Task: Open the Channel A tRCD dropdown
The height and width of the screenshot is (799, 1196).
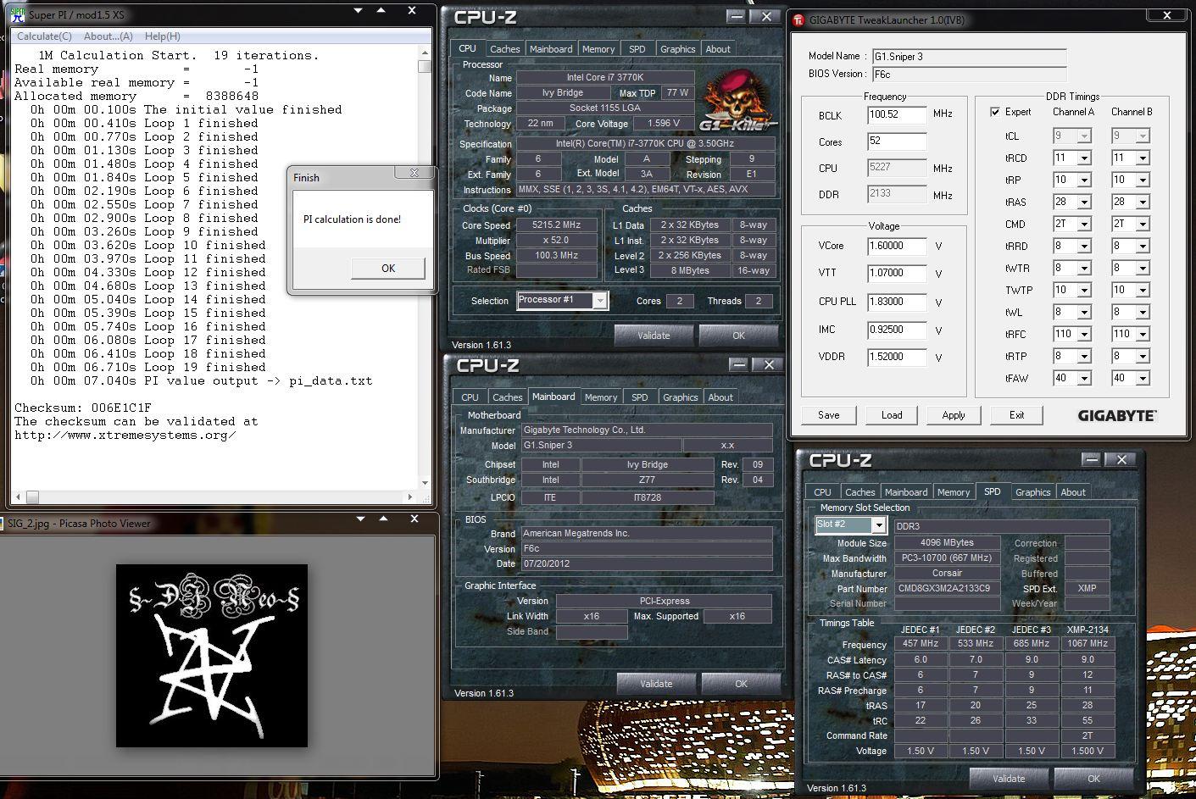Action: 1083,158
